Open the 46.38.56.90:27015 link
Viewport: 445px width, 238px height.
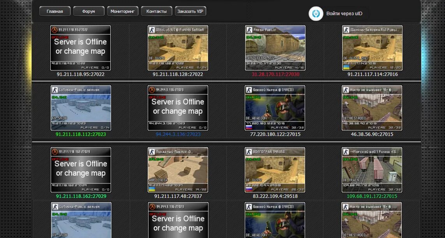pyautogui.click(x=372, y=134)
